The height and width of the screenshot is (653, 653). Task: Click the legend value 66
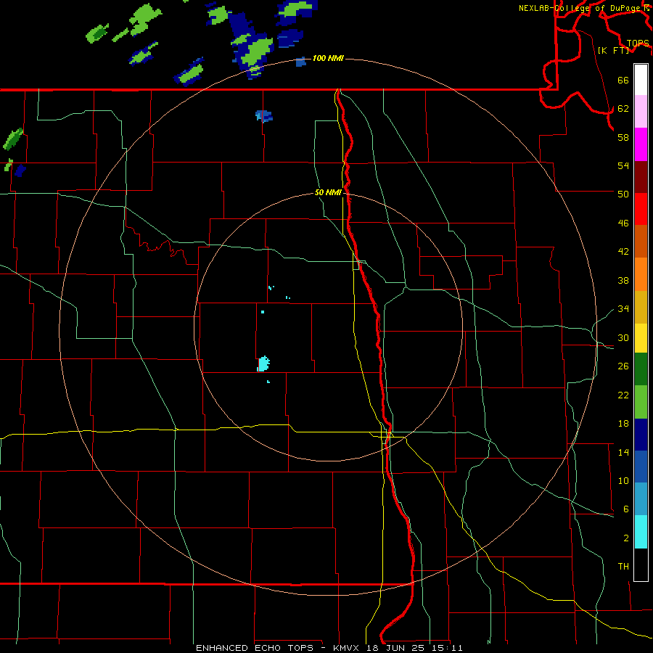coord(623,80)
